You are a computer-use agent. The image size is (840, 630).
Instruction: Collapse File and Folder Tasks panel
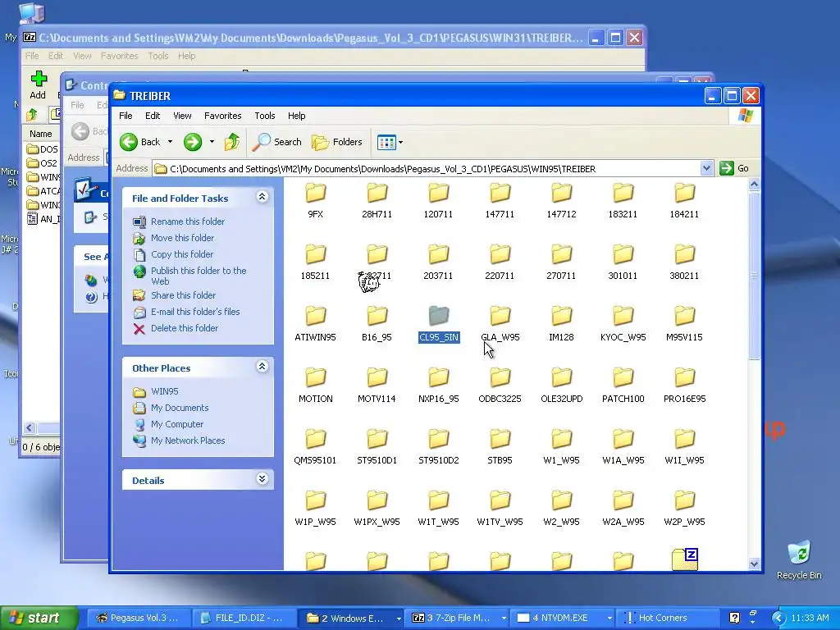[x=262, y=197]
